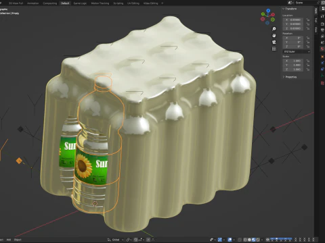Open the World properties red globe icon
The height and width of the screenshot is (243, 325).
[322, 49]
